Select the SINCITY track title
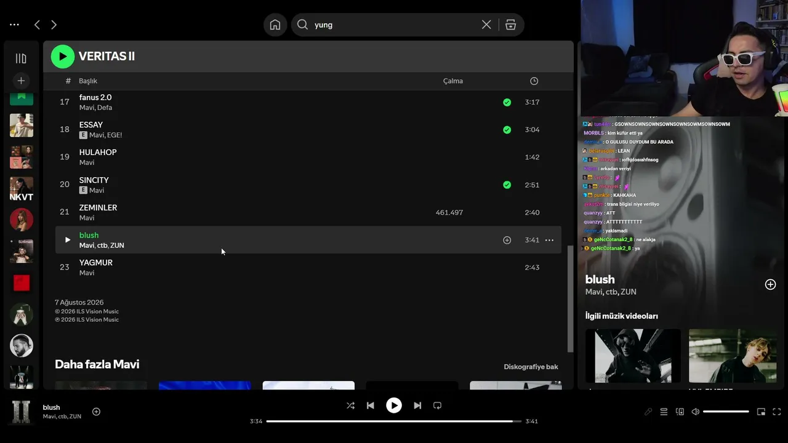The image size is (788, 443). (x=94, y=180)
